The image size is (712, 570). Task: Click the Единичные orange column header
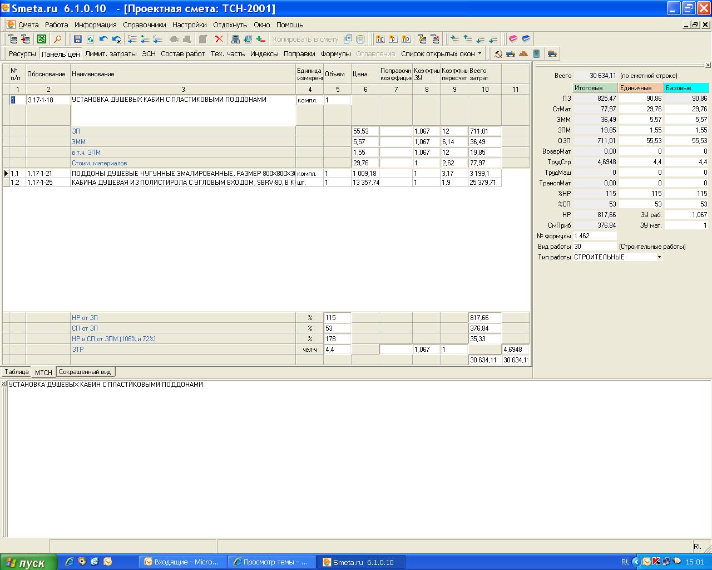pyautogui.click(x=641, y=88)
